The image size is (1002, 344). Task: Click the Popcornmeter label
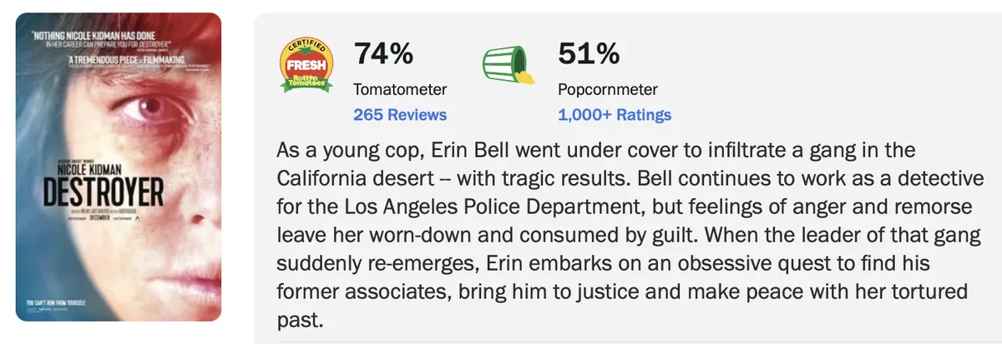(607, 89)
